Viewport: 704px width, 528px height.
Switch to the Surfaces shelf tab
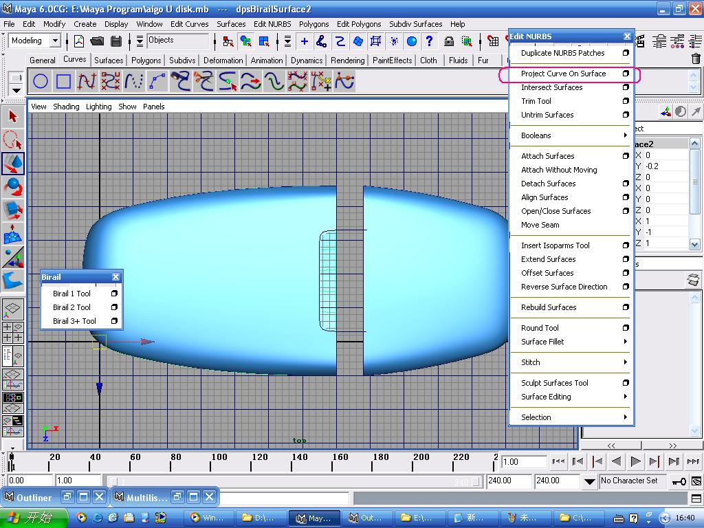click(x=109, y=60)
